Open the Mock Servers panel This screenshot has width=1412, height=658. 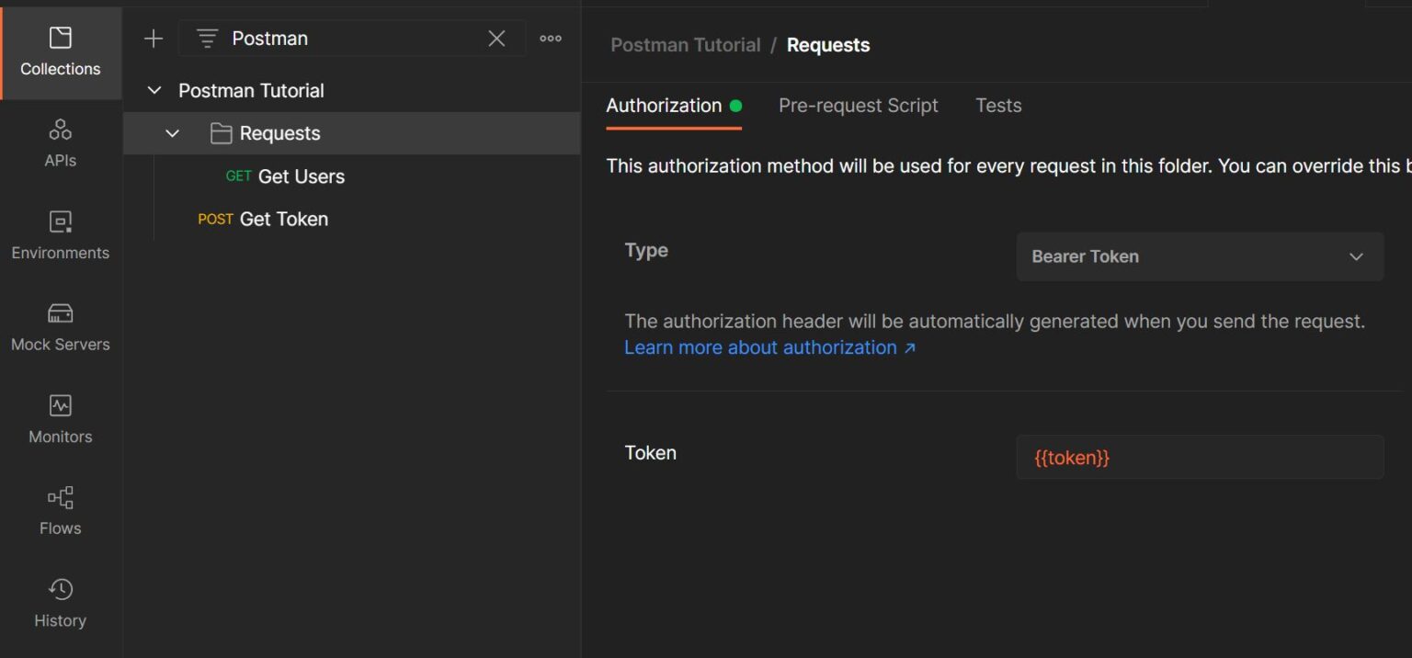point(60,326)
